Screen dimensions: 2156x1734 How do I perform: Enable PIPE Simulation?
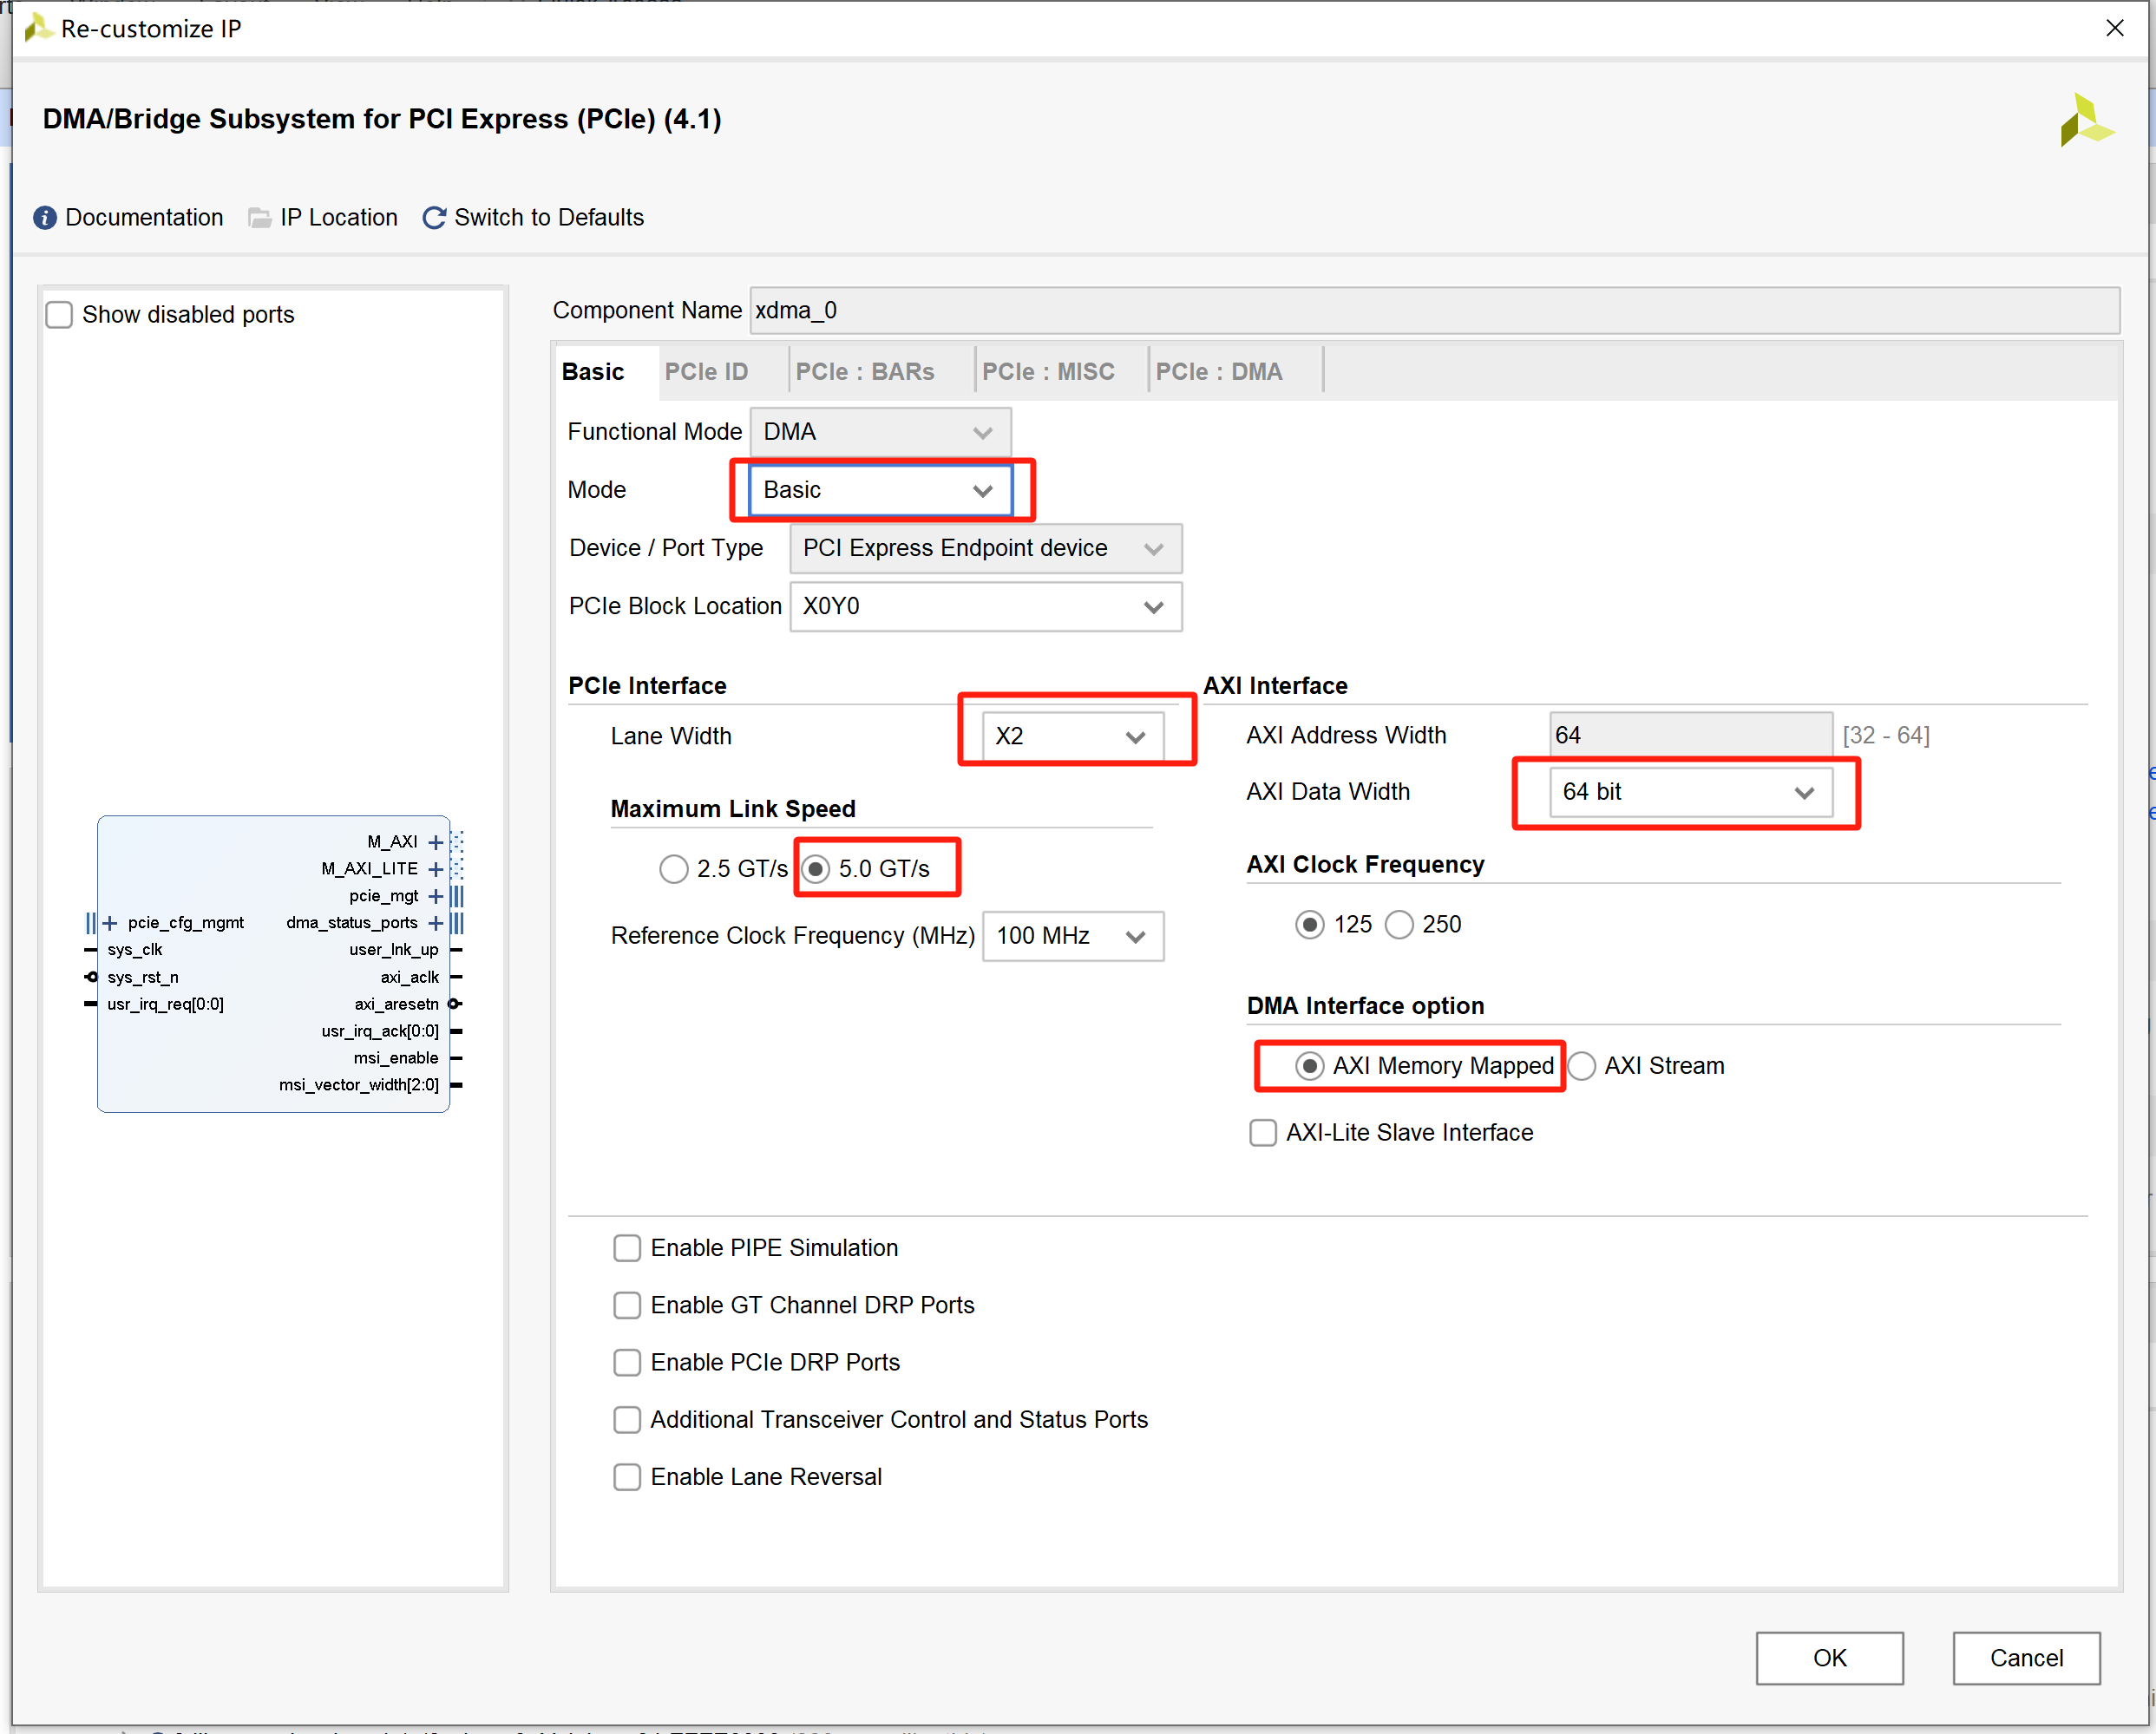(627, 1247)
